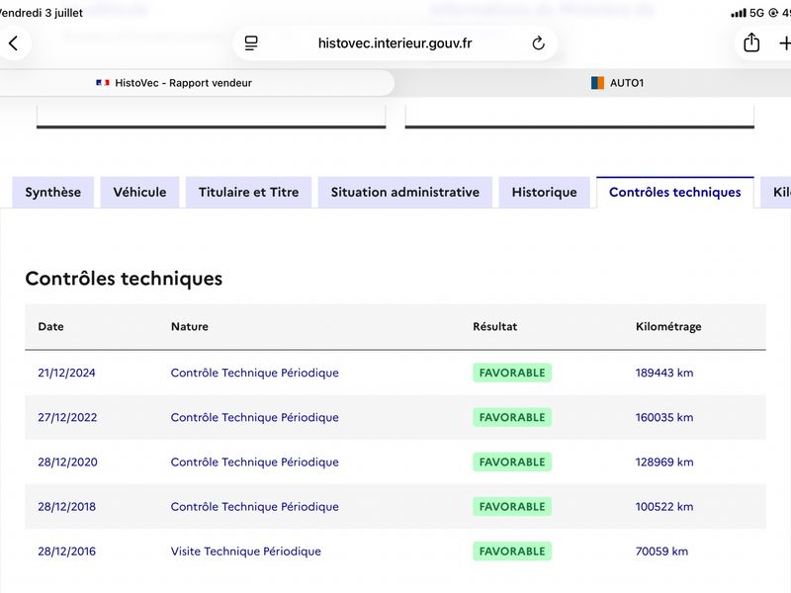Click the French flag favicon on HistoVec tab
791x593 pixels.
103,83
